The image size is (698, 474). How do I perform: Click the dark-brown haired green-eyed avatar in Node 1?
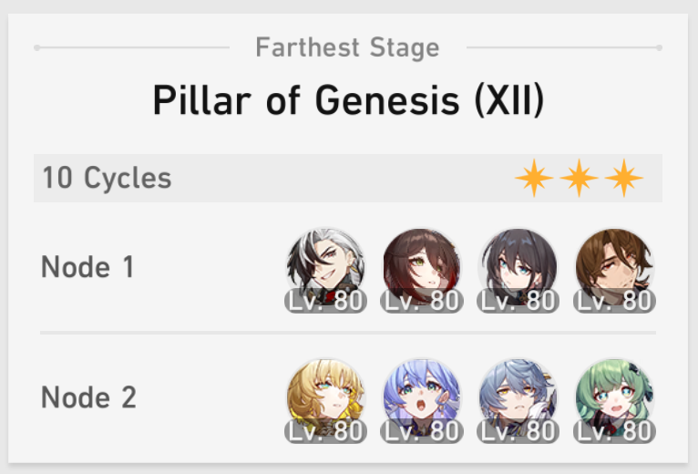point(422,266)
